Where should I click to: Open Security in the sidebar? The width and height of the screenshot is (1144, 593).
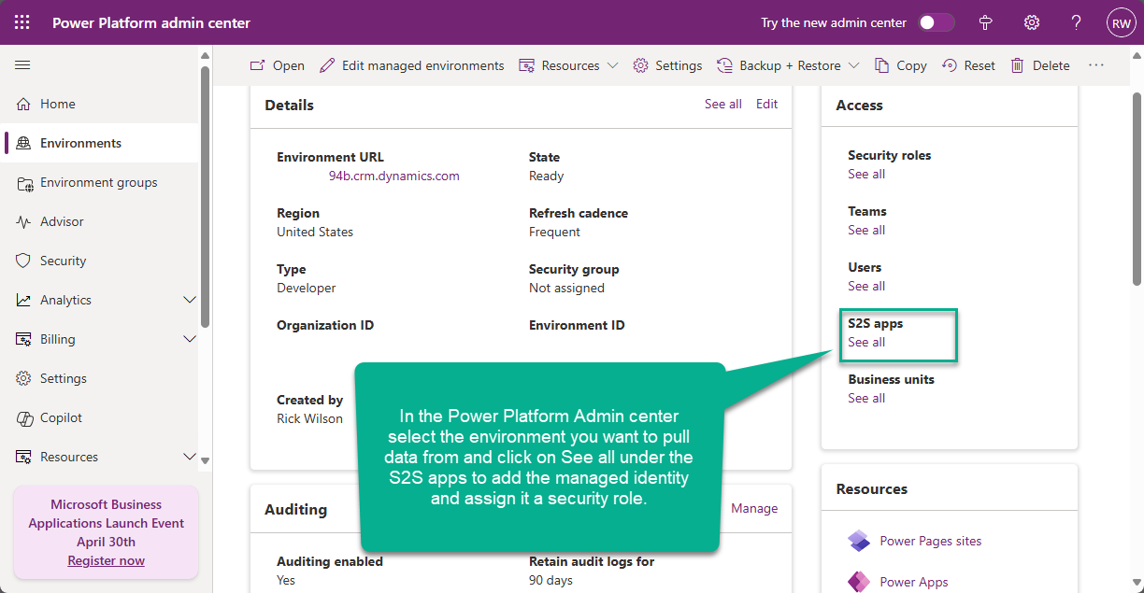point(100,261)
